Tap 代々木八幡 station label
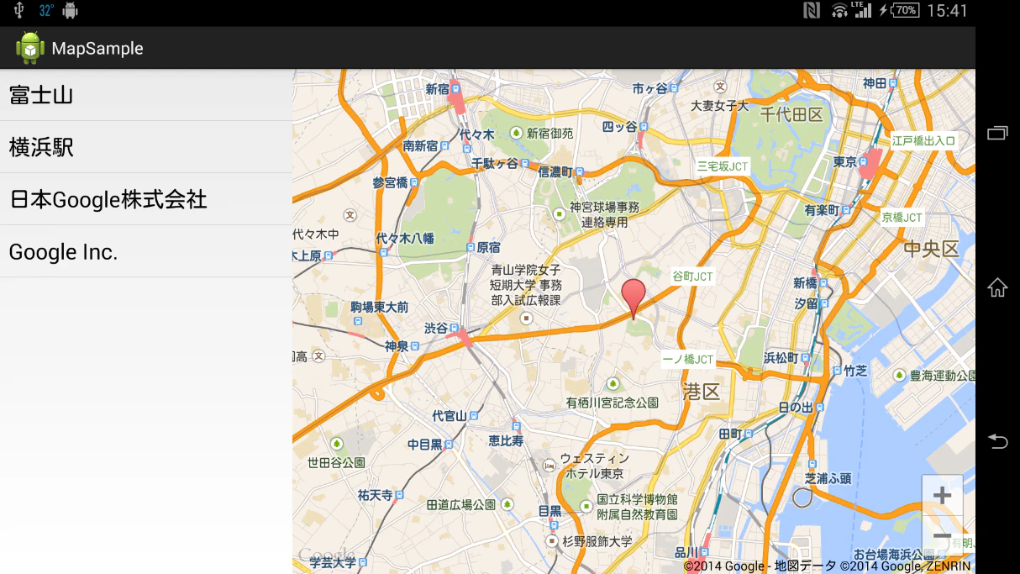This screenshot has height=574, width=1020. point(405,238)
